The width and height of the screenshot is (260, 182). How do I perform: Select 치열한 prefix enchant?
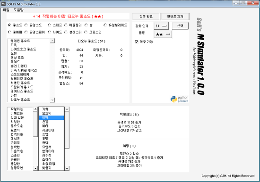[15, 122]
